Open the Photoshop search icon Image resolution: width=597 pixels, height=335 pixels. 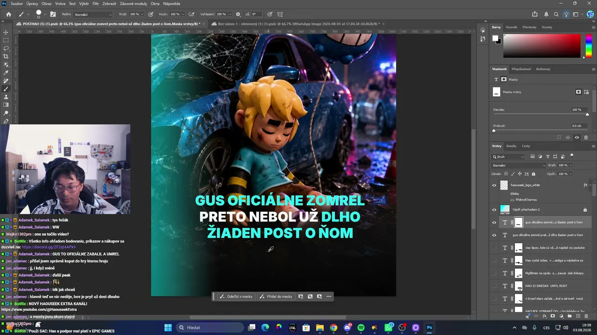click(556, 14)
